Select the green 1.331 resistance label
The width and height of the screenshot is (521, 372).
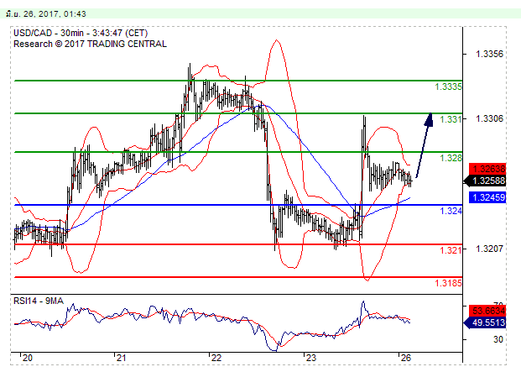(451, 119)
